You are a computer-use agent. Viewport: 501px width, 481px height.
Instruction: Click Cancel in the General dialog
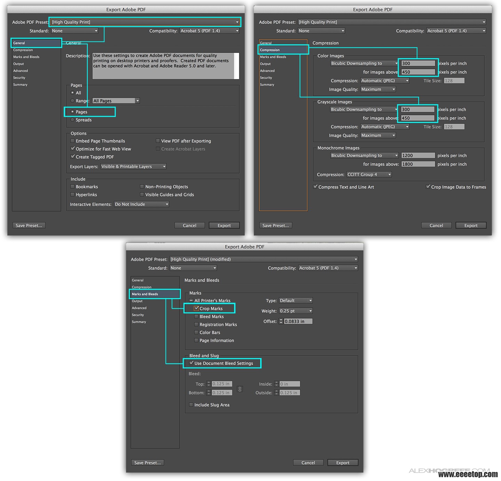pos(190,225)
